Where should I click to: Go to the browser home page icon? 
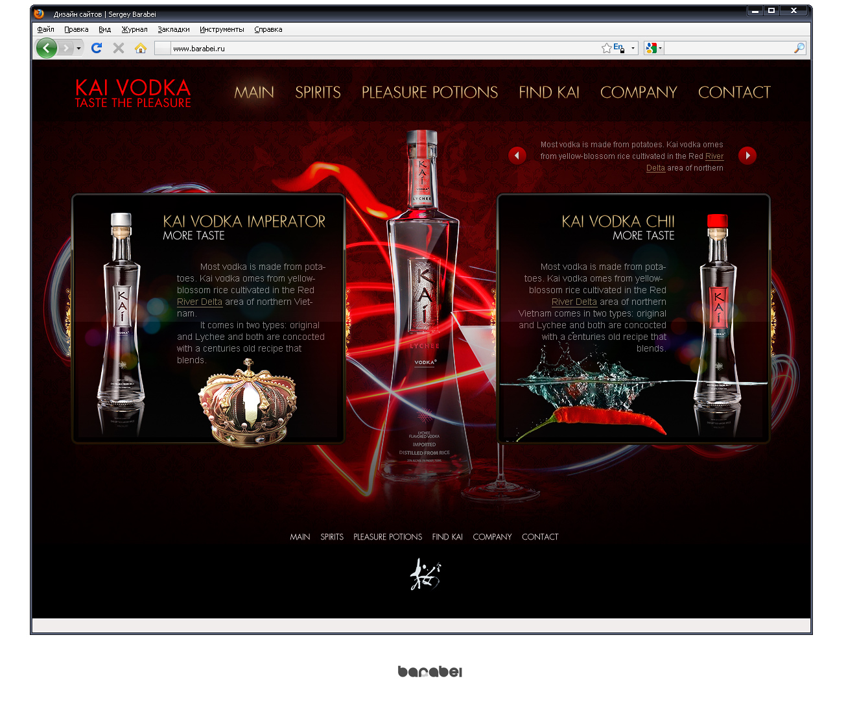(x=141, y=48)
